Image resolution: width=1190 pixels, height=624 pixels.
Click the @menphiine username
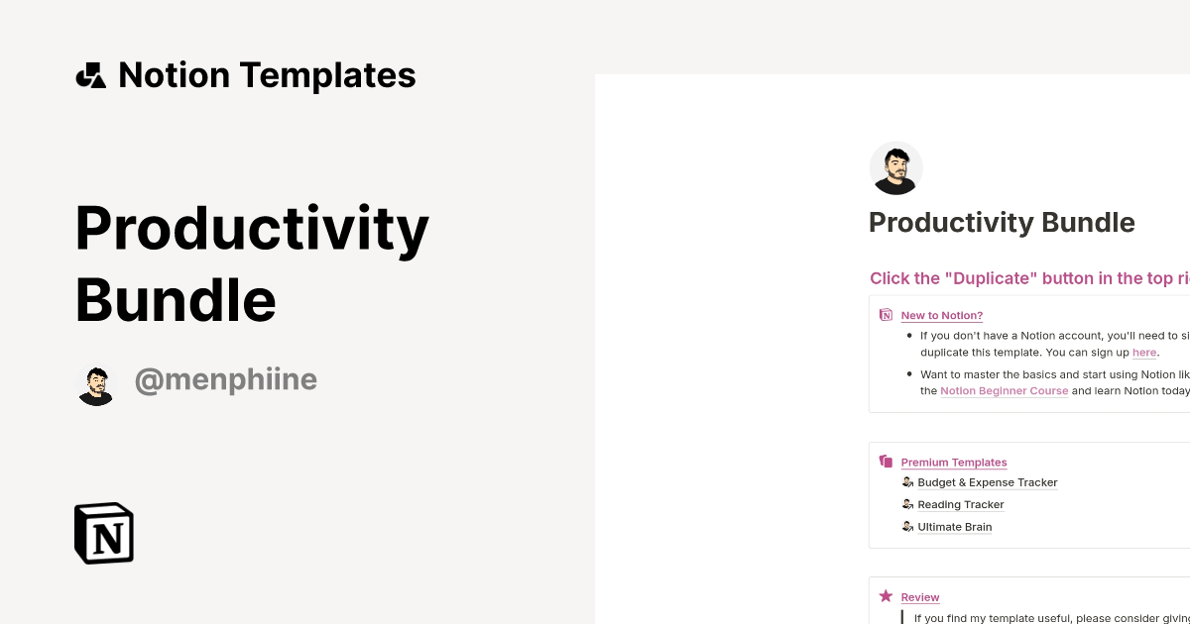(226, 381)
